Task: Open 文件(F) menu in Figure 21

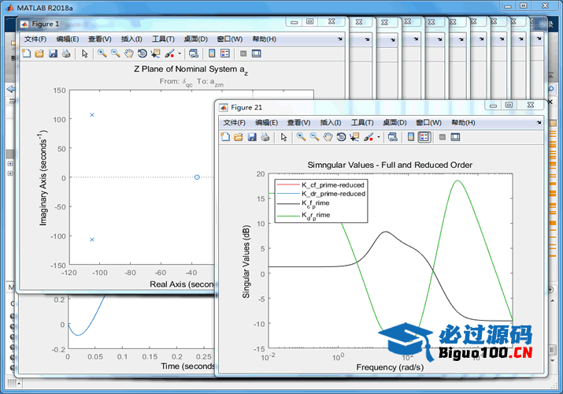Action: [x=234, y=122]
